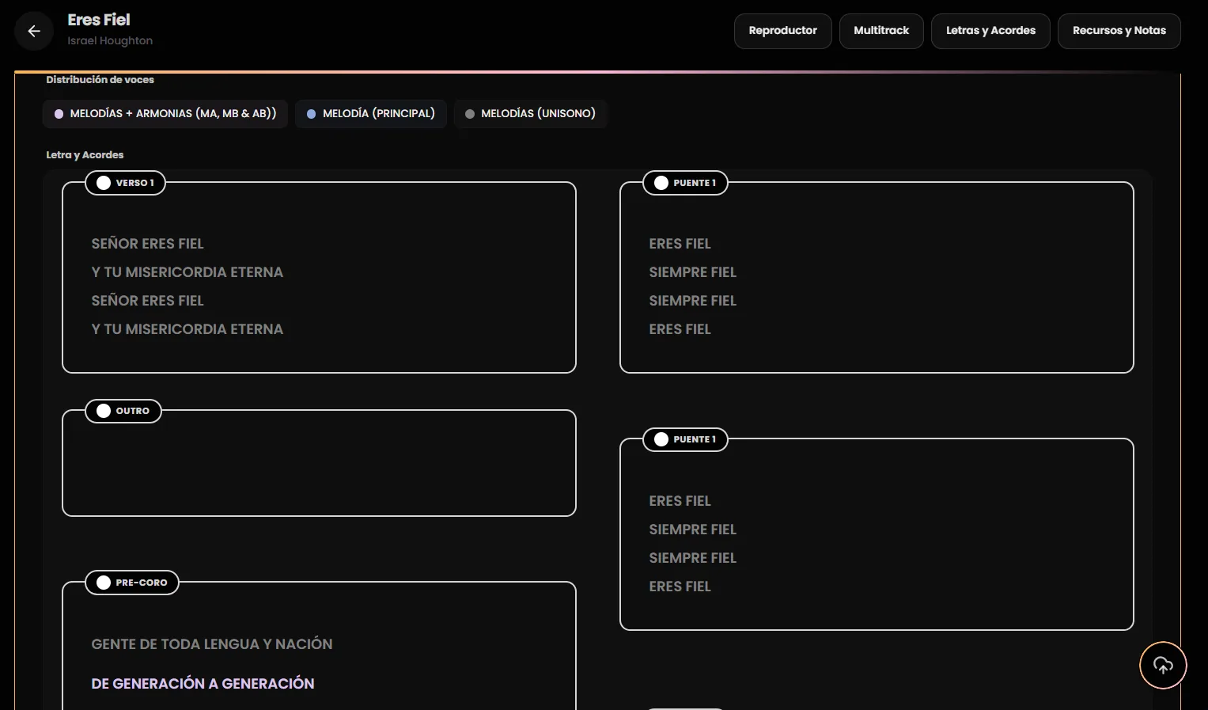Click the 'Distribución de voces' heading

(x=100, y=80)
